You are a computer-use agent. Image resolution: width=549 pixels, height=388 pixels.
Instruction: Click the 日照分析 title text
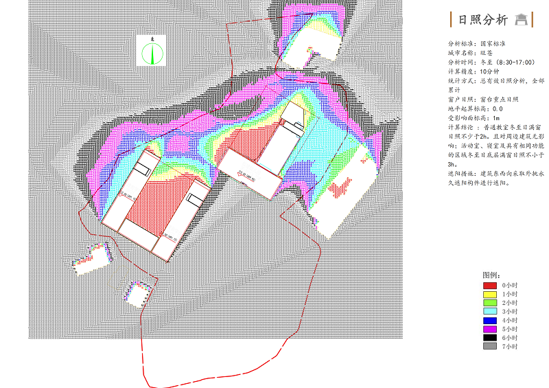(x=479, y=19)
